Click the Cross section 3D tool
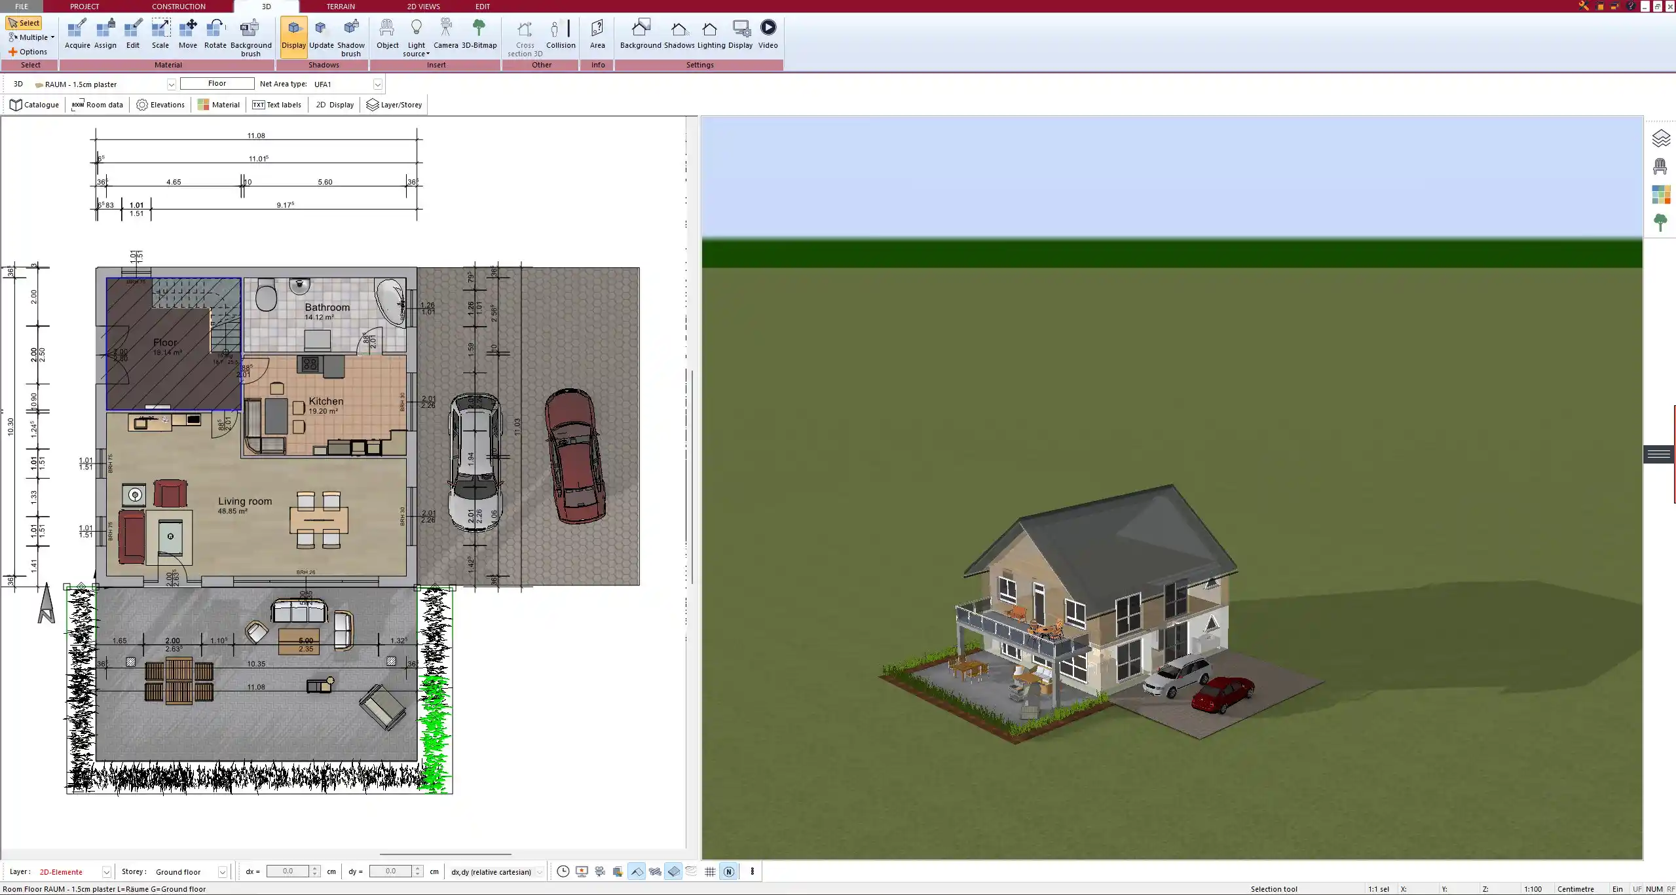This screenshot has height=895, width=1676. [525, 38]
